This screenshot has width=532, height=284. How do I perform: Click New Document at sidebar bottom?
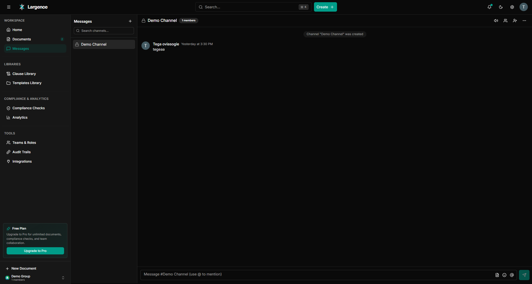tap(21, 269)
